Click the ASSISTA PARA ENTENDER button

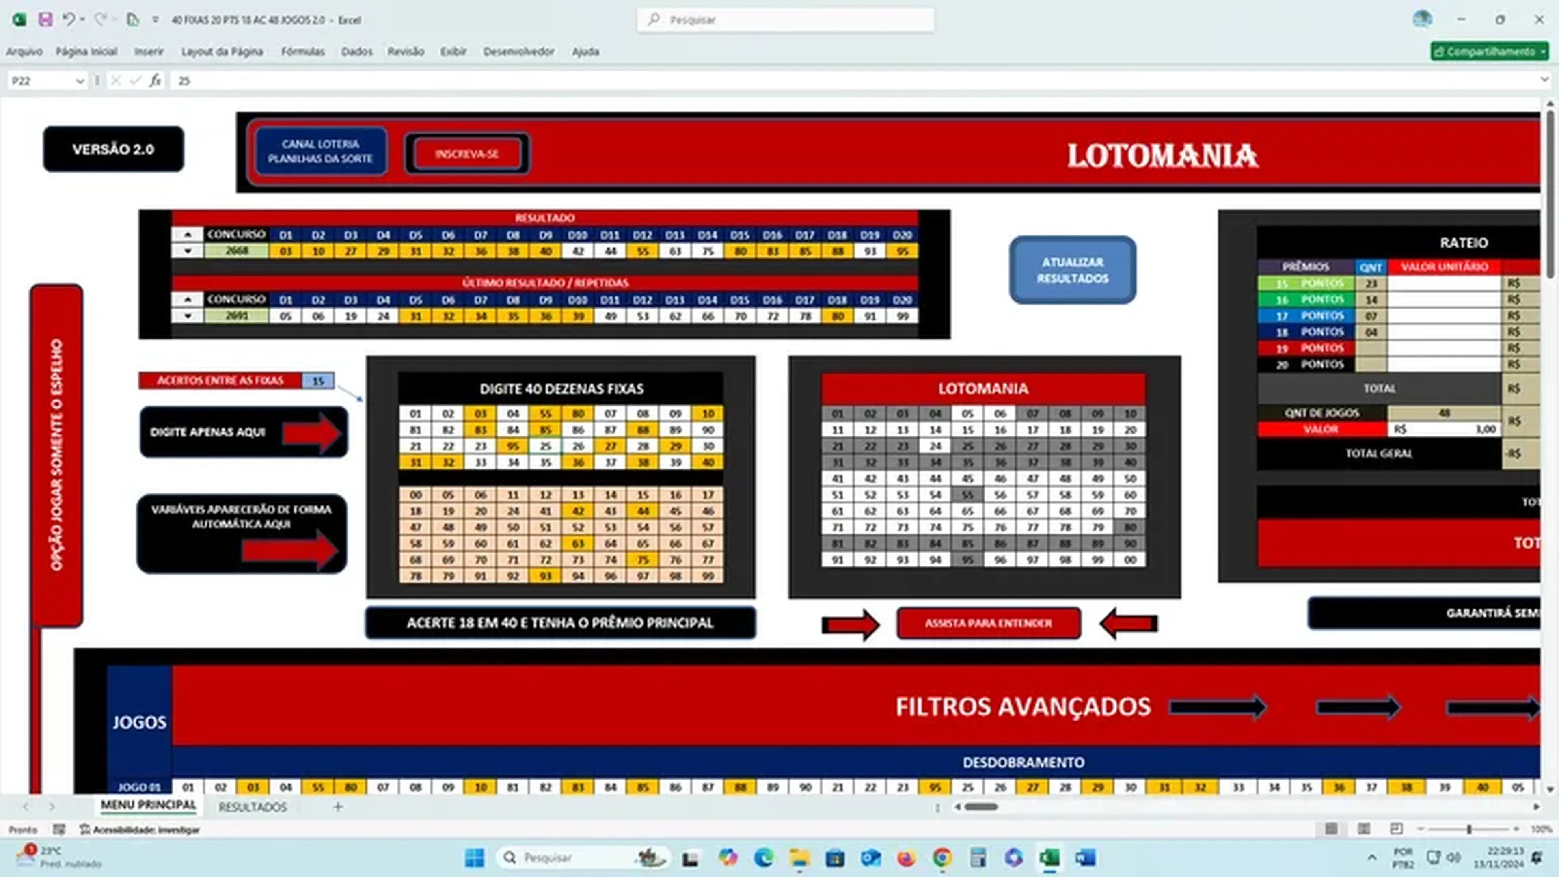[x=988, y=623]
